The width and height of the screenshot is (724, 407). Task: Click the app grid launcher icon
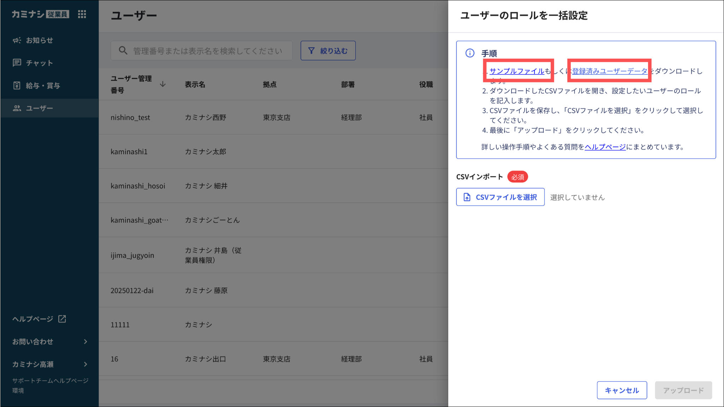(x=82, y=14)
